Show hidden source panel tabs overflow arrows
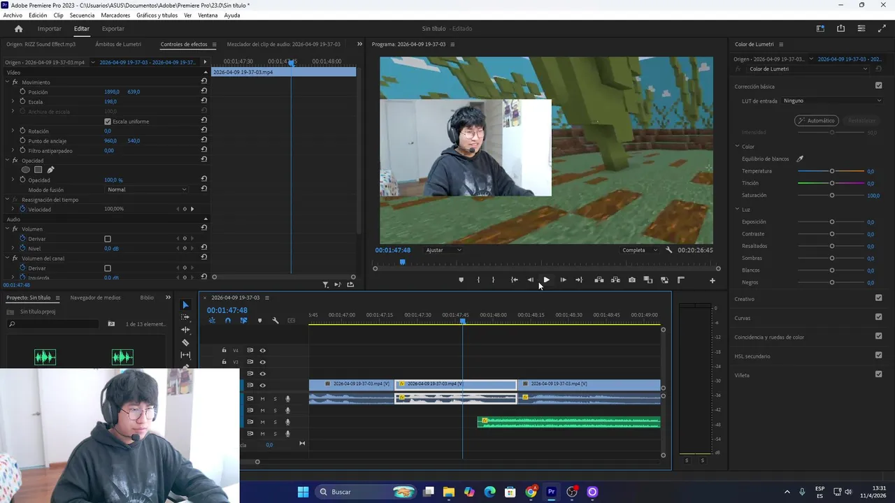Viewport: 895px width, 503px height. coord(359,44)
